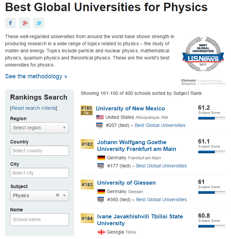Open University of Giessen ranking entry
The height and width of the screenshot is (239, 231).
click(x=126, y=183)
